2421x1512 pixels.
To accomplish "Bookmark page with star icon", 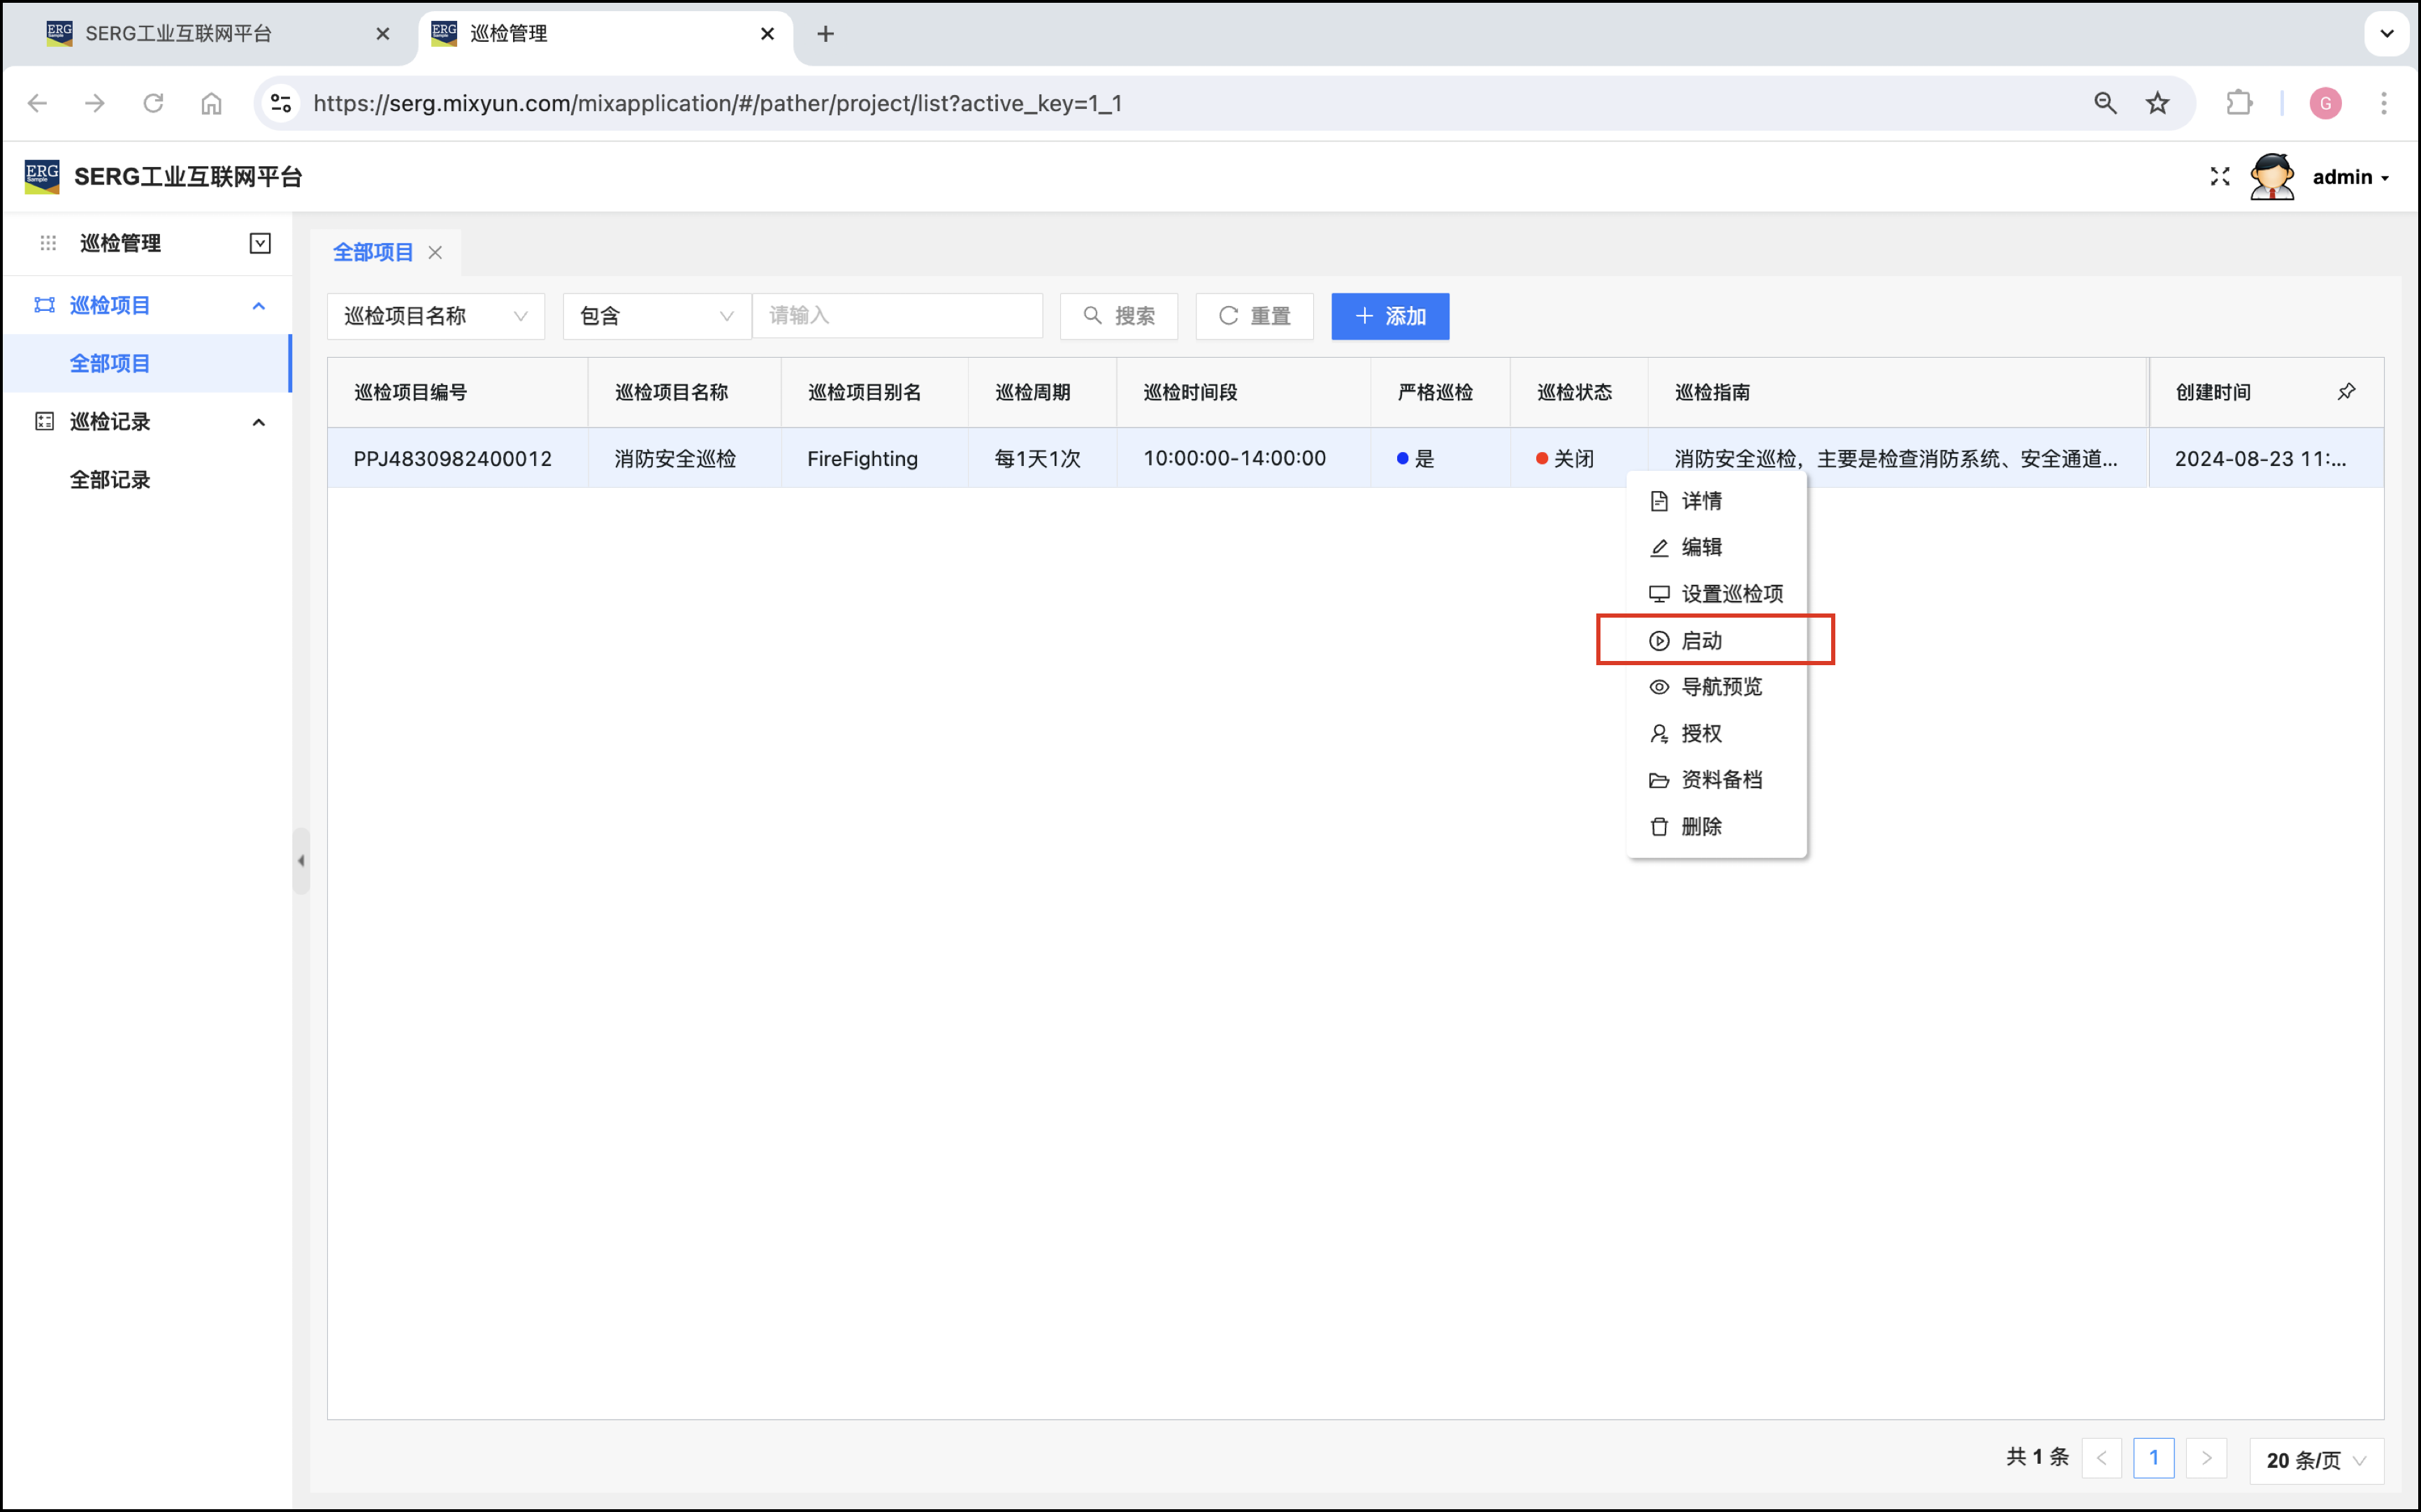I will 2158,103.
